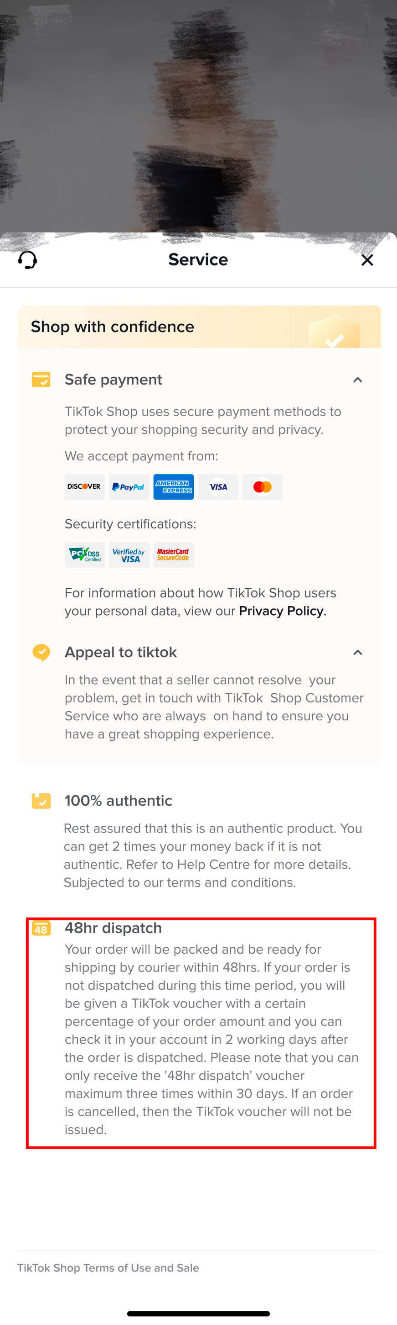397x1325 pixels.
Task: Tap the 48hr dispatch heading
Action: (x=113, y=928)
